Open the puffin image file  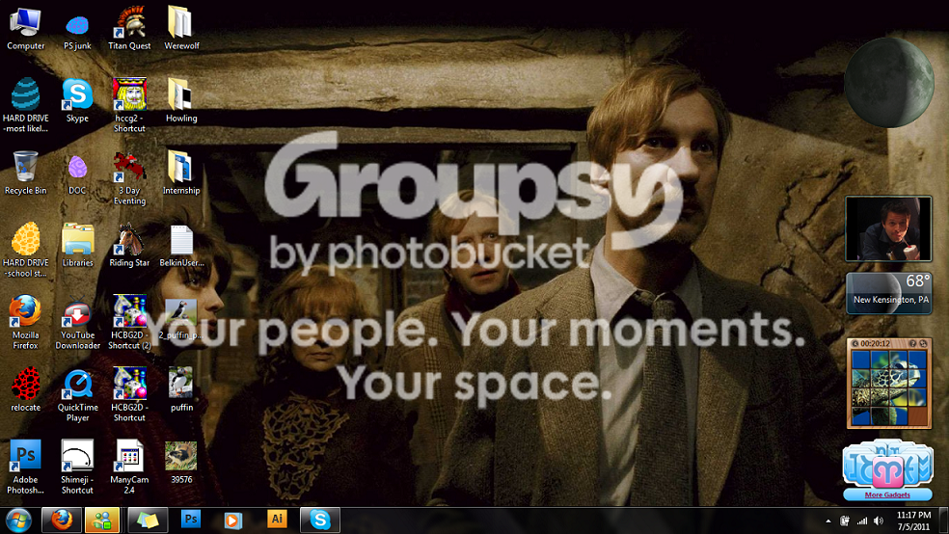pyautogui.click(x=181, y=390)
